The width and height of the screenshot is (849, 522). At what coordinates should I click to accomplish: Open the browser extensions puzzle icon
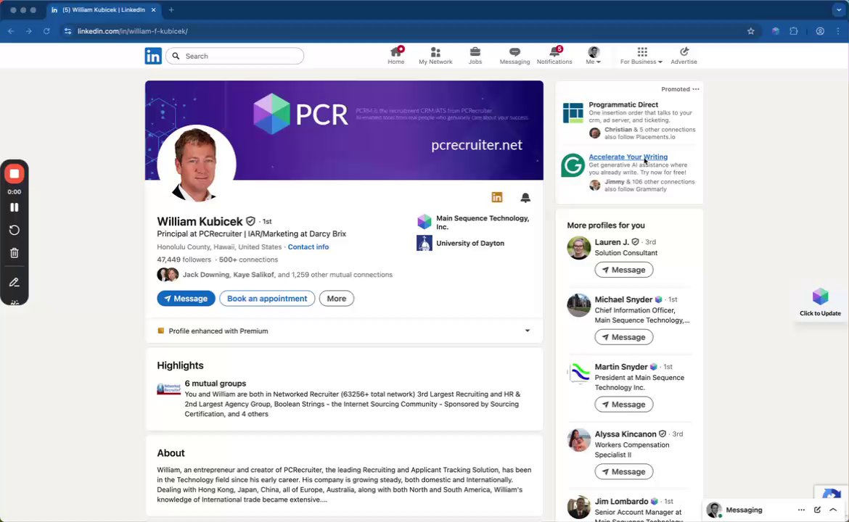(794, 31)
